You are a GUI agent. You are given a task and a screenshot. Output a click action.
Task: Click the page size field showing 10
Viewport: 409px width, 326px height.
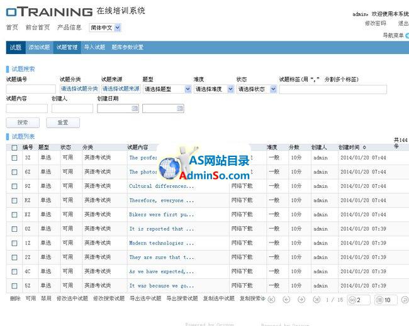(386, 300)
